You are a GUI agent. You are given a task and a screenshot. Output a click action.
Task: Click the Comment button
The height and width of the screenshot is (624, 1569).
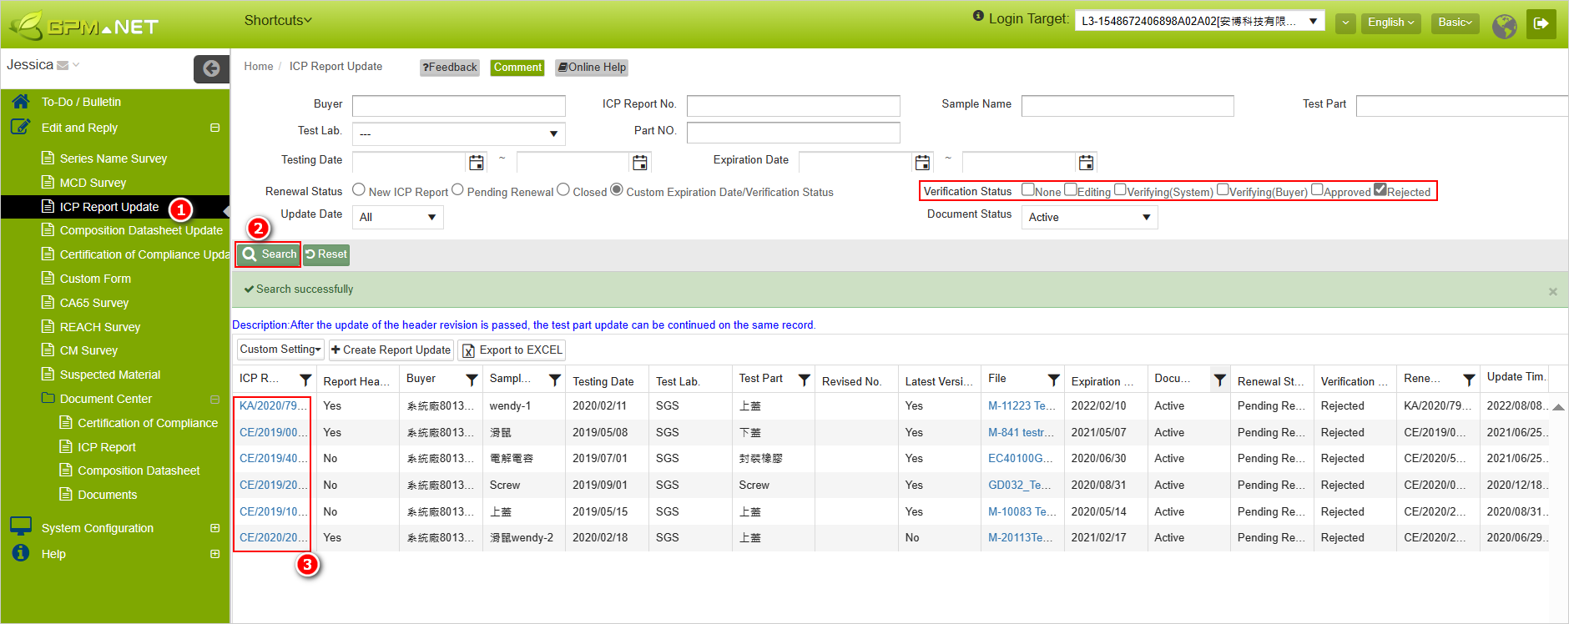(x=517, y=68)
